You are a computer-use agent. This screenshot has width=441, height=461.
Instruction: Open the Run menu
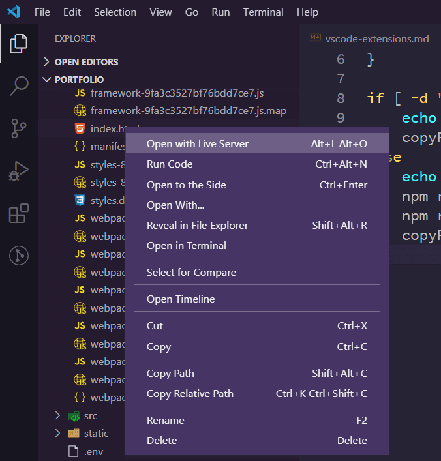(x=220, y=12)
